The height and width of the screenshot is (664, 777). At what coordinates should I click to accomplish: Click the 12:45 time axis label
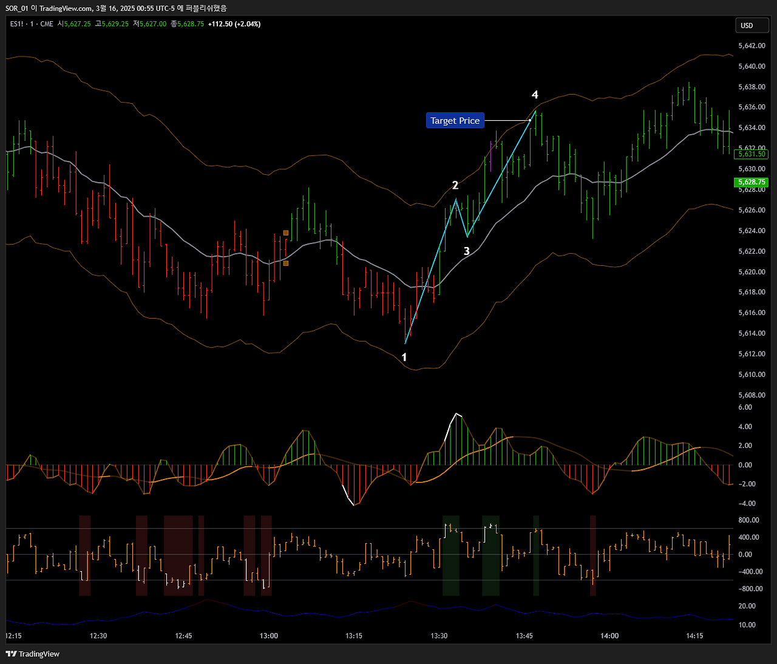point(183,636)
